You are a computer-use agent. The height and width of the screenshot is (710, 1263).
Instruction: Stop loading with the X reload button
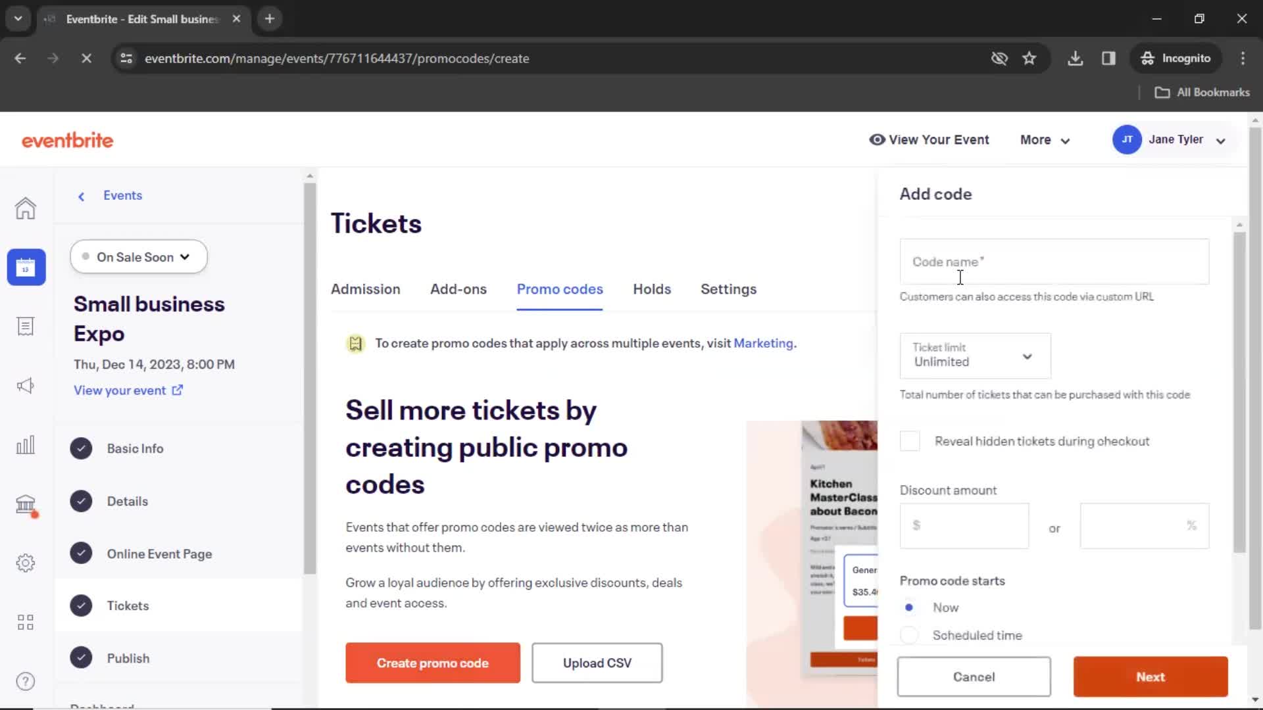[86, 59]
